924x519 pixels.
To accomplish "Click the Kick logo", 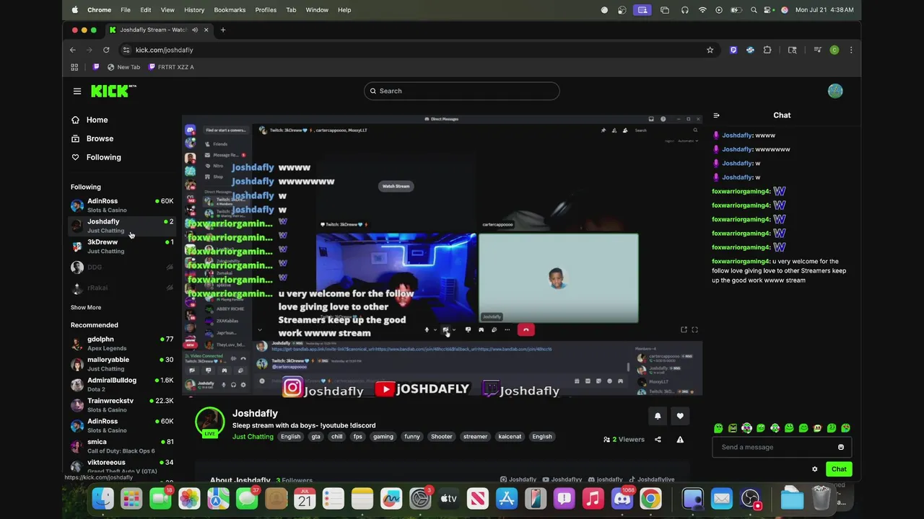I will pos(113,91).
